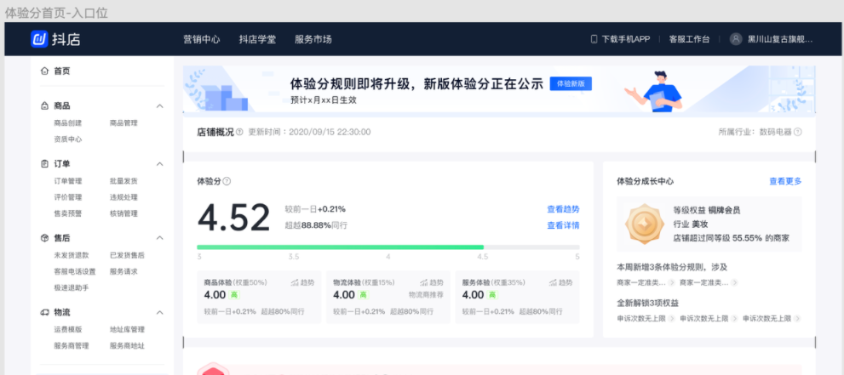Open 违规处理 in sidebar
The height and width of the screenshot is (375, 844).
click(x=123, y=197)
